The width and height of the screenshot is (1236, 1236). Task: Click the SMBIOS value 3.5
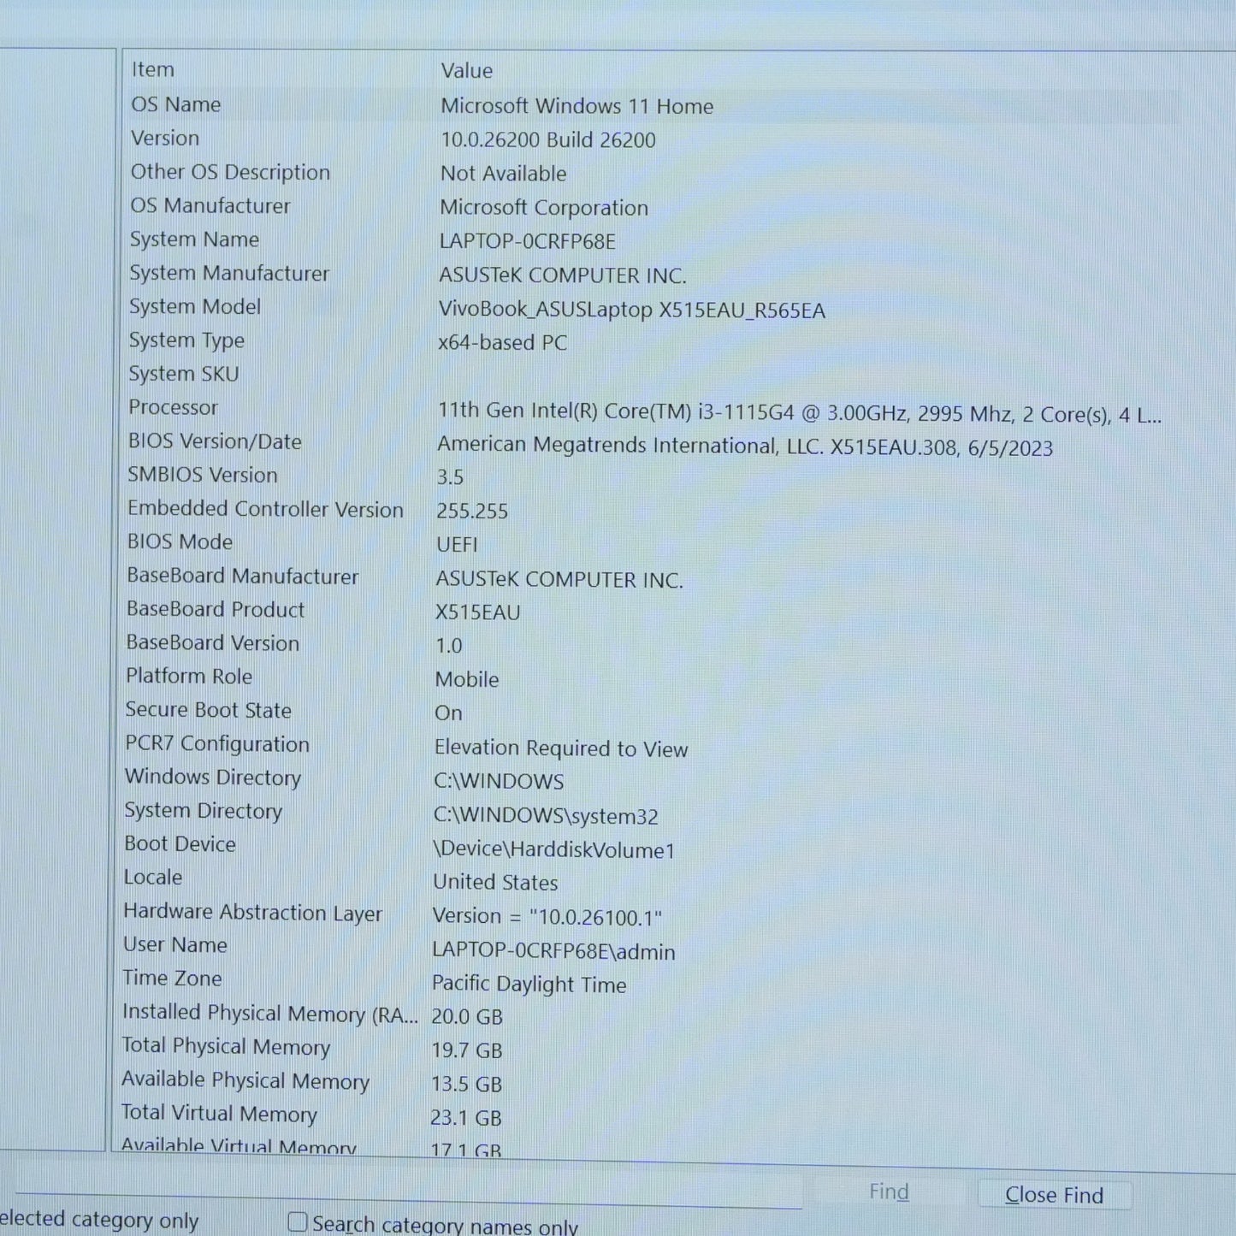(451, 477)
